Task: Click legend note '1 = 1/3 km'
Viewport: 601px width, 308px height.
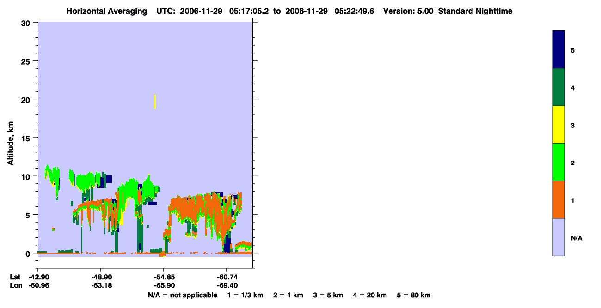Action: click(245, 295)
